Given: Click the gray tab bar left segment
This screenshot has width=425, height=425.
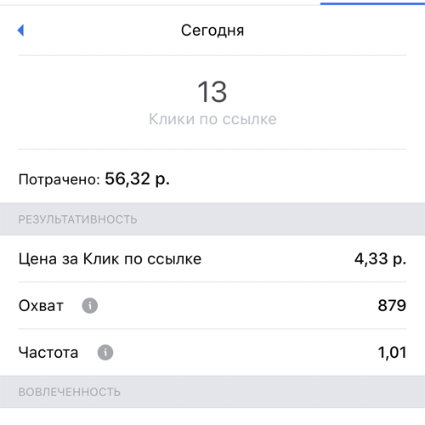Looking at the screenshot, I should click(160, 4).
